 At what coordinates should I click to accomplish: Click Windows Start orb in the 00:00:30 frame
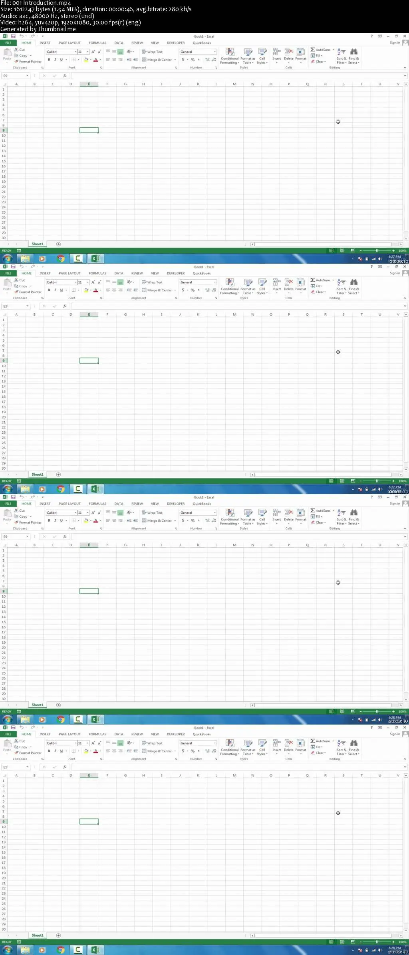pos(8,719)
